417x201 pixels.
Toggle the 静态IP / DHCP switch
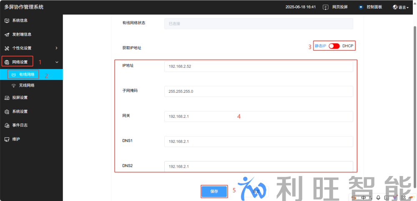coord(334,46)
